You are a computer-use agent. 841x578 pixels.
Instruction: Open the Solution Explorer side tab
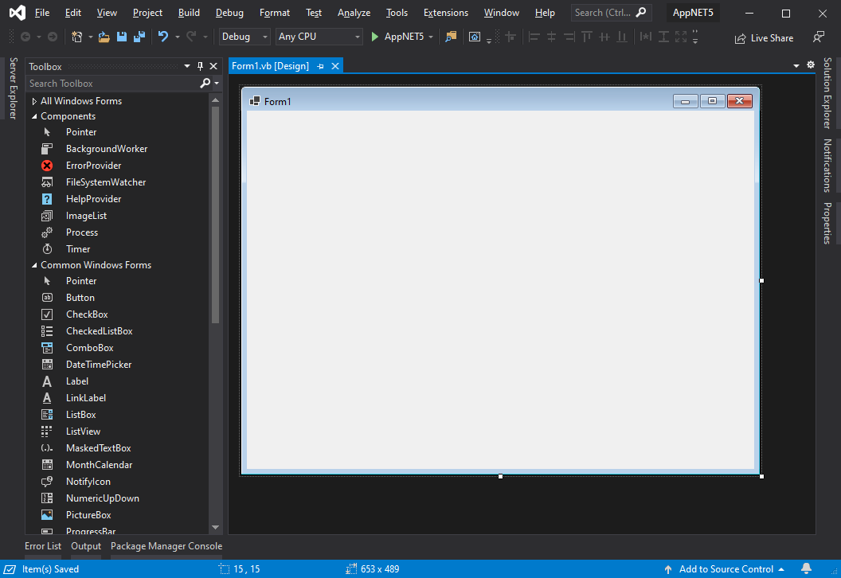[x=827, y=93]
